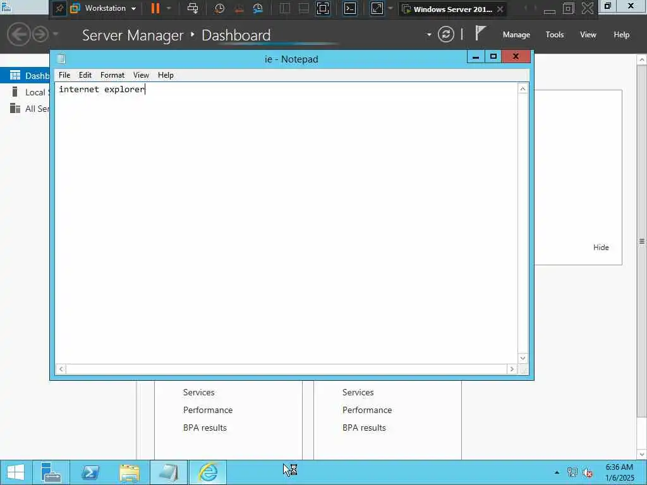Open the Notifications flag in Server Manager
Screen dimensions: 647x485
click(480, 33)
